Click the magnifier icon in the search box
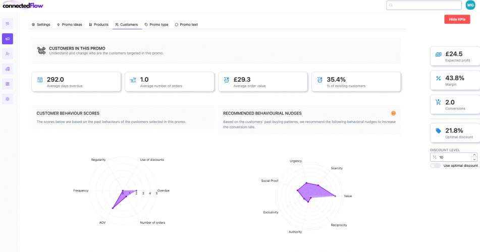Viewport: 480px width, 252px height. pyautogui.click(x=391, y=5)
